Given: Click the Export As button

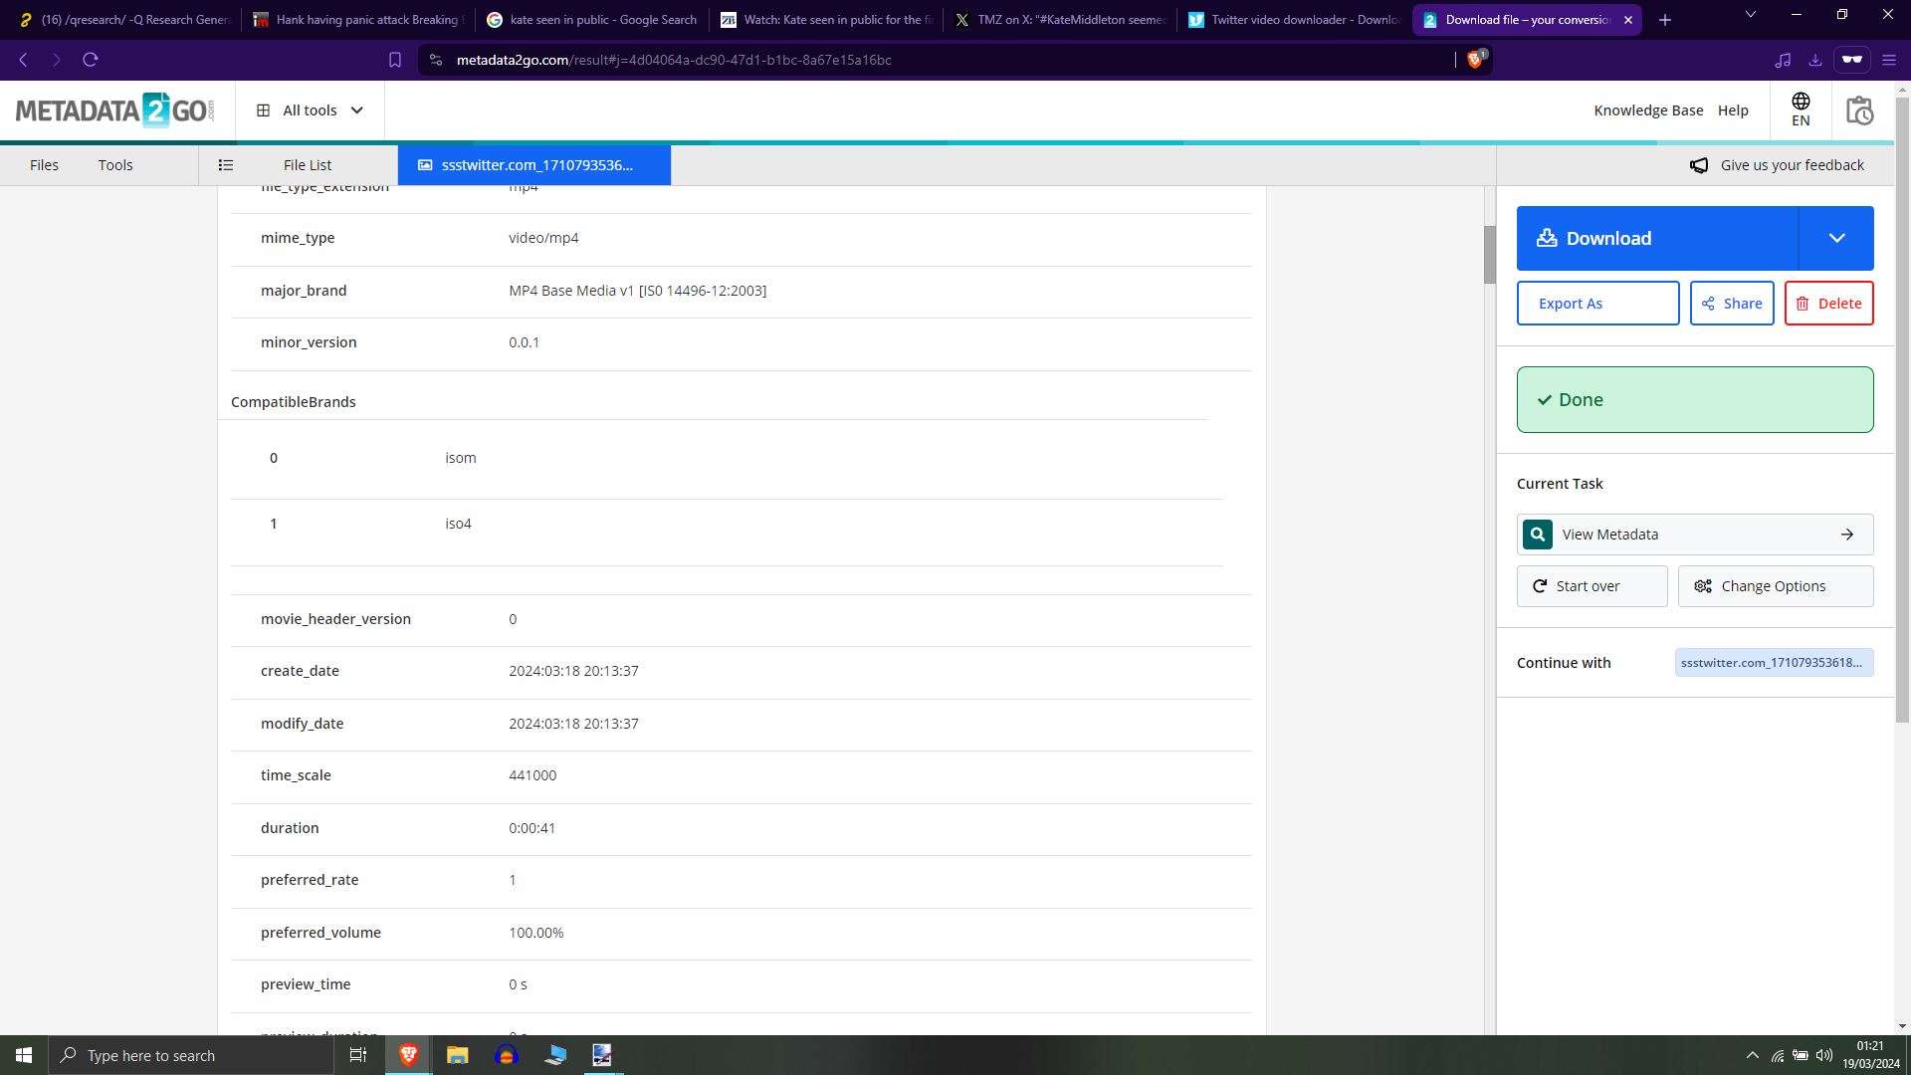Looking at the screenshot, I should (1597, 304).
